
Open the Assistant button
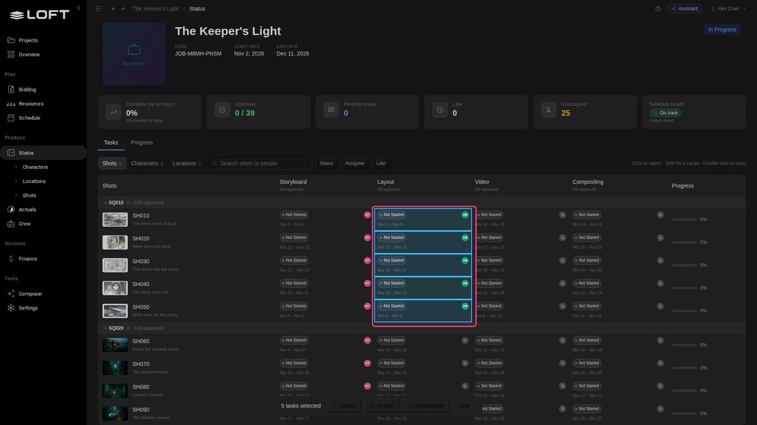click(684, 9)
